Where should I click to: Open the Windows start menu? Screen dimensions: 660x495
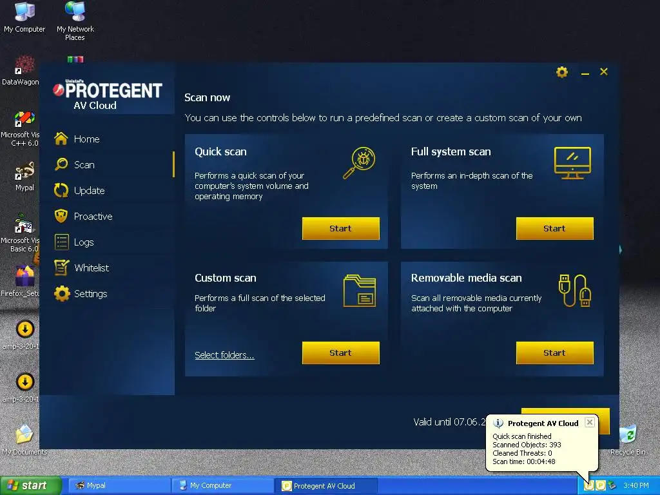tap(30, 485)
